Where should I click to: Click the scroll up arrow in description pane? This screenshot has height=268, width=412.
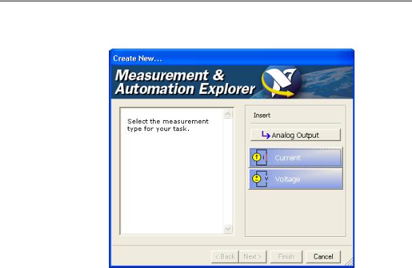[228, 114]
